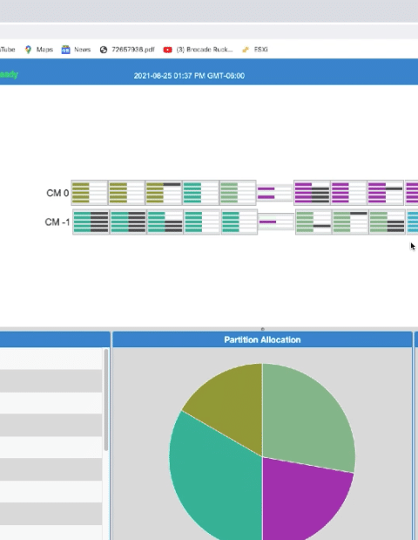Click the CM -1 row label
Image resolution: width=418 pixels, height=540 pixels.
(x=57, y=222)
